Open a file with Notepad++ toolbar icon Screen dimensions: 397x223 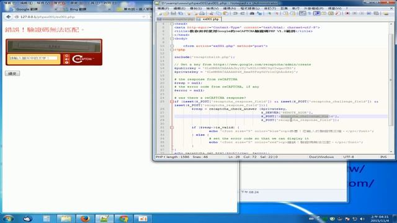[x=166, y=13]
